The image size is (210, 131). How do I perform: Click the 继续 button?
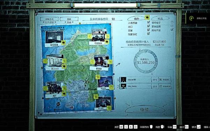click(x=145, y=110)
